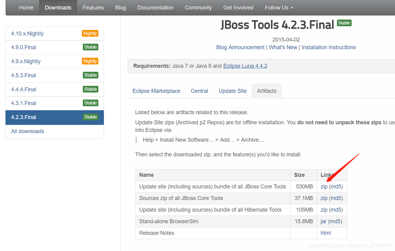The height and width of the screenshot is (251, 395).
Task: Open the Blog nav link
Action: (x=121, y=8)
